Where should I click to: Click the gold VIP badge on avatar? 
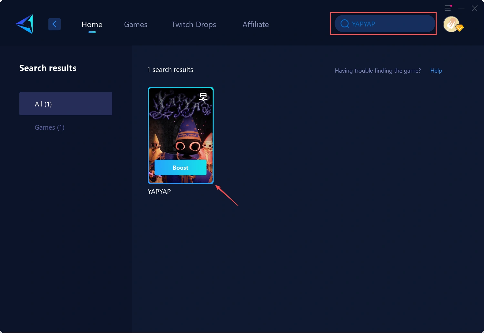point(460,28)
